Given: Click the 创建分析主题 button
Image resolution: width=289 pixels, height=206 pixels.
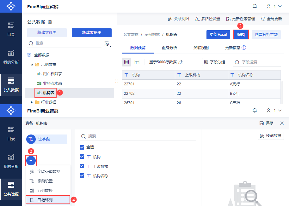Looking at the screenshot, I should pyautogui.click(x=266, y=35).
